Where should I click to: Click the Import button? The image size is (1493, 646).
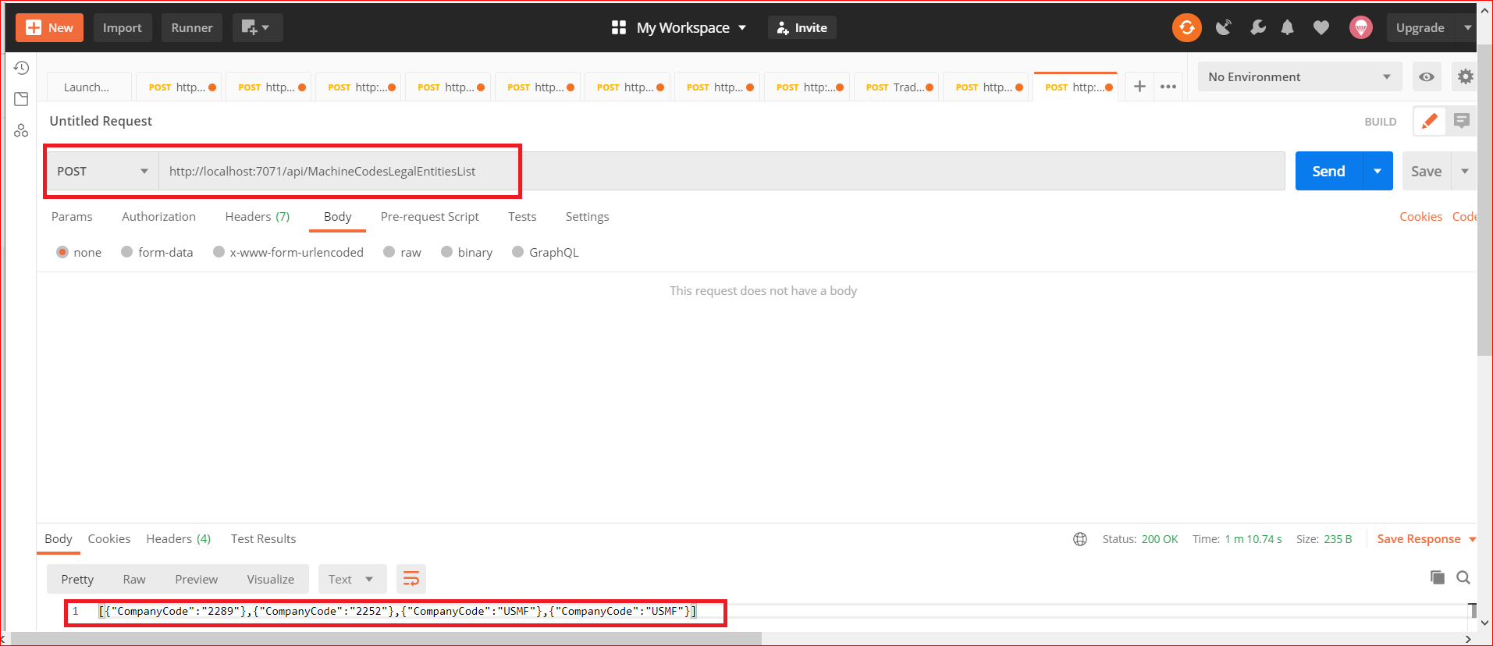click(x=123, y=27)
